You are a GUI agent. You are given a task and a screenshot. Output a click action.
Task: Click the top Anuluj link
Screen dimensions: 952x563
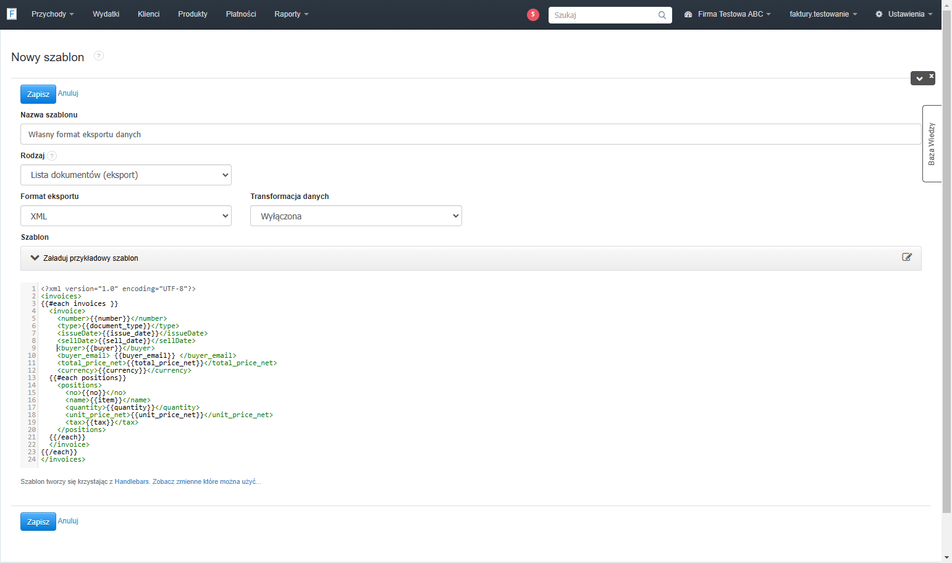coord(68,93)
